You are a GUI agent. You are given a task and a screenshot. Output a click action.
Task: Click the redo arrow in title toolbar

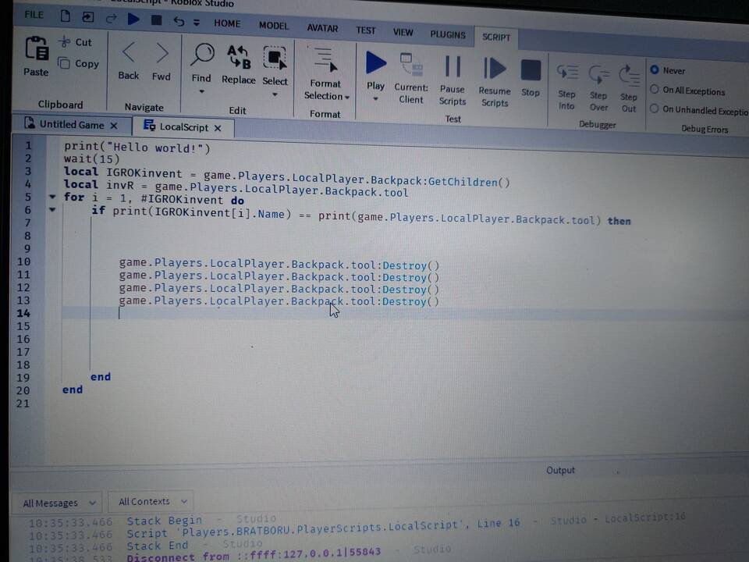[x=112, y=18]
